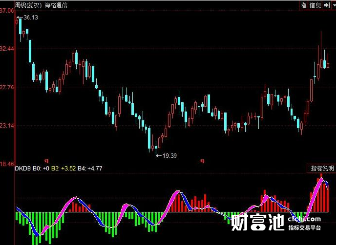The image size is (337, 245).
Task: Click the 18.46 price axis label
Action: point(7,164)
